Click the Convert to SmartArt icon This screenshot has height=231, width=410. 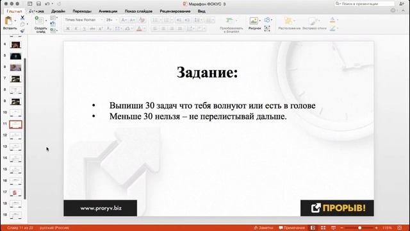click(229, 21)
